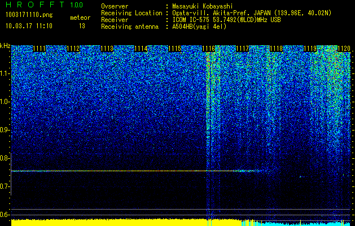Select the filename 1003171110.png

tap(29, 15)
